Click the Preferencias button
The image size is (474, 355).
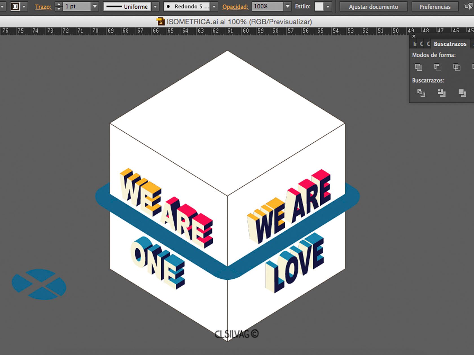point(435,6)
